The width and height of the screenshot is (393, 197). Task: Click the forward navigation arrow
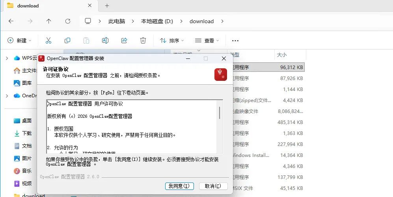[x=30, y=21]
